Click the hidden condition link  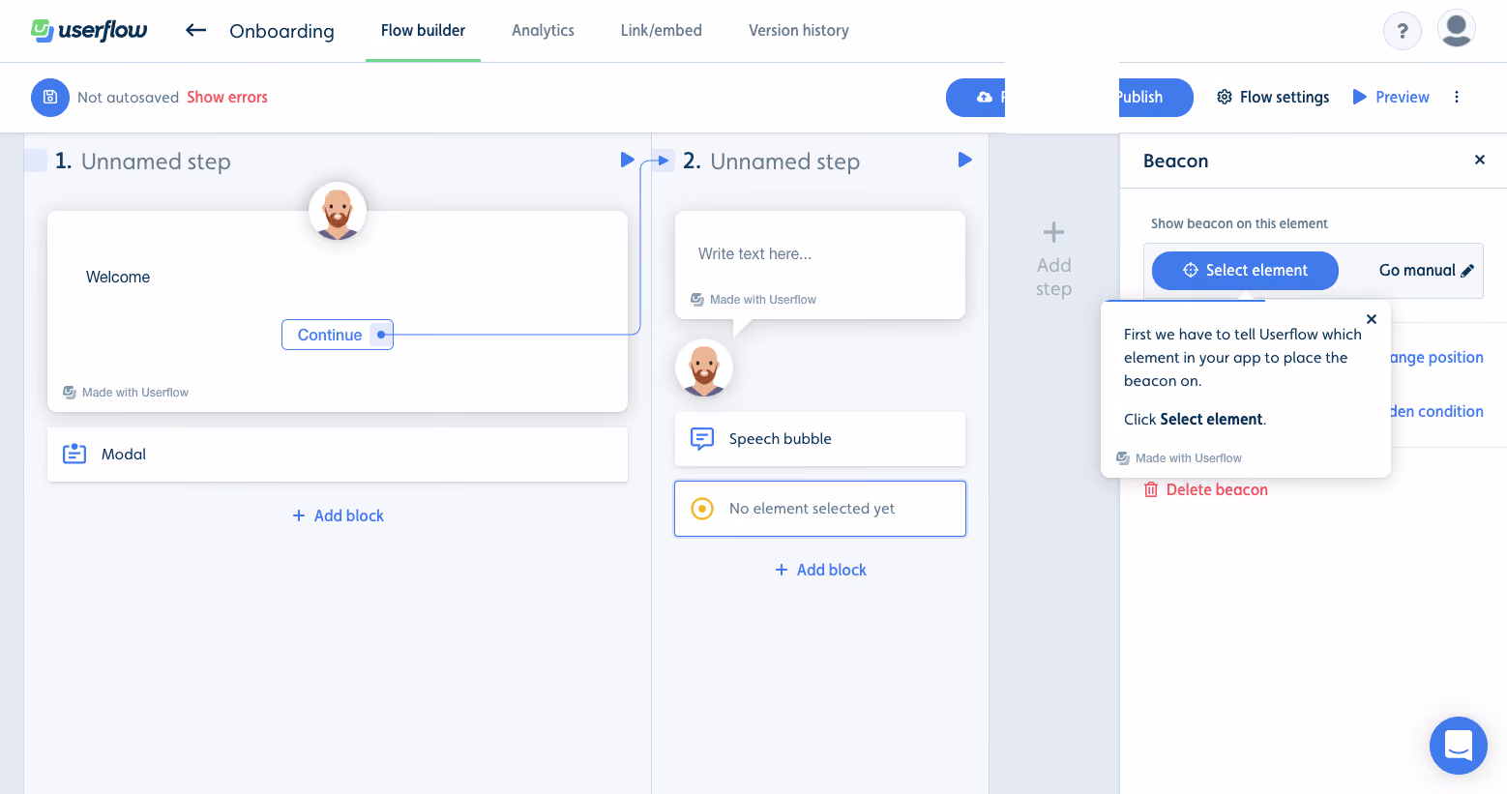click(x=1437, y=411)
